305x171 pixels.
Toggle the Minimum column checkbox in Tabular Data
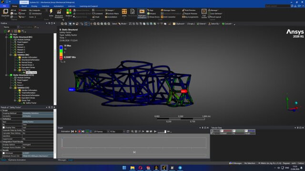[x=222, y=131]
